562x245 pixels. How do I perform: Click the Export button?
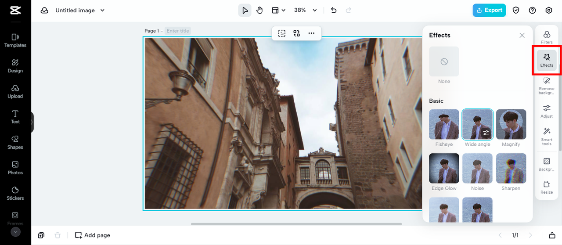pos(489,11)
